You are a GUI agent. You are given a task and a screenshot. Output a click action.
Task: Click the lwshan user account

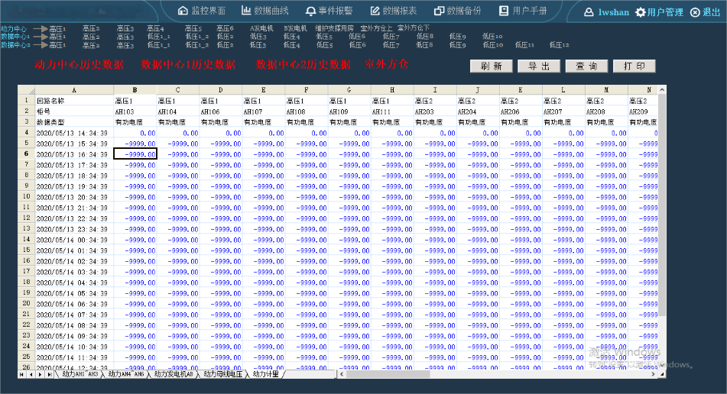pyautogui.click(x=606, y=12)
